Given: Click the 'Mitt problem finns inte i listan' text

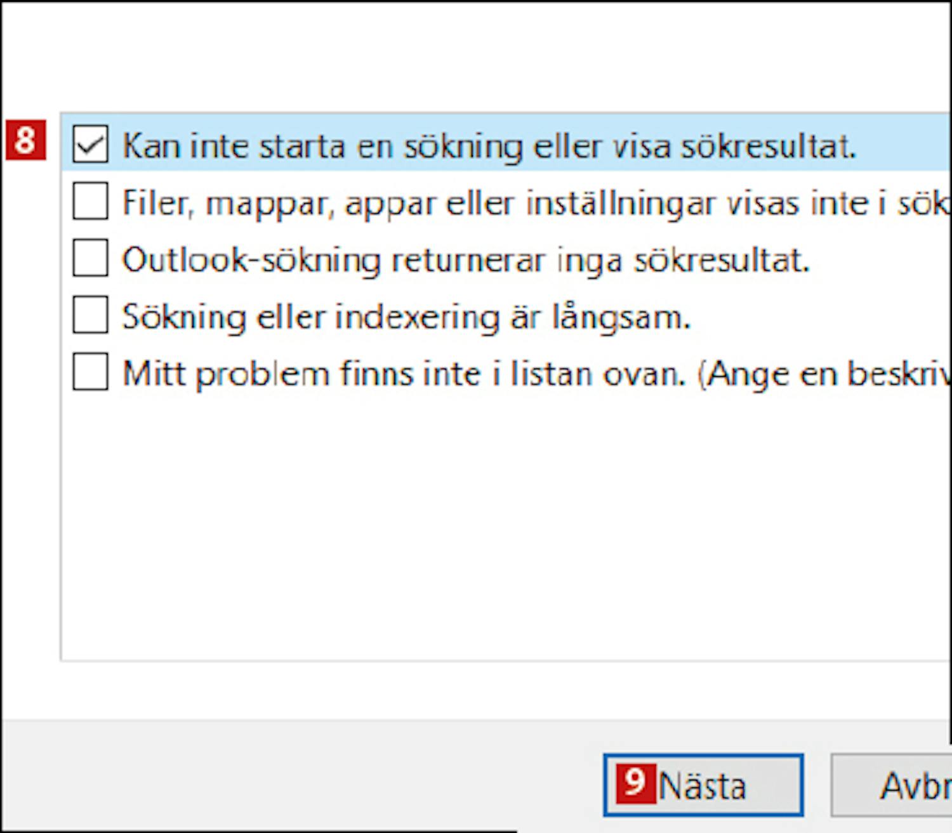Looking at the screenshot, I should point(536,374).
